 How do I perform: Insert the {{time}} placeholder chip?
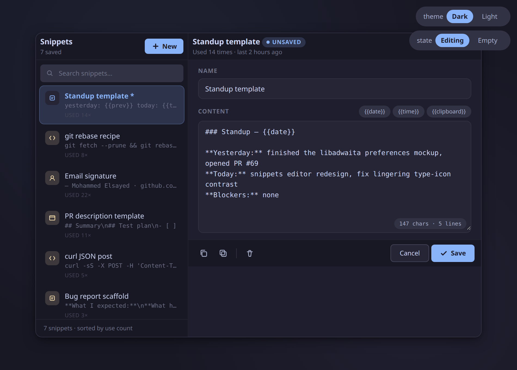pyautogui.click(x=408, y=112)
